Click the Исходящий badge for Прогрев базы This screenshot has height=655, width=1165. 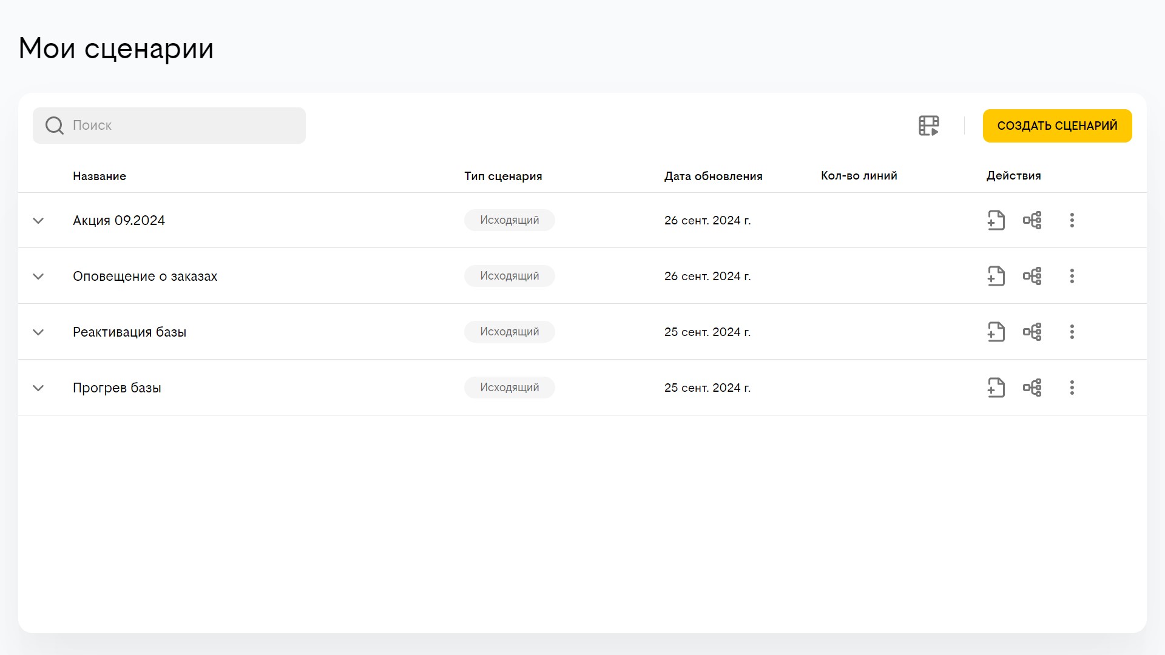[x=510, y=388]
